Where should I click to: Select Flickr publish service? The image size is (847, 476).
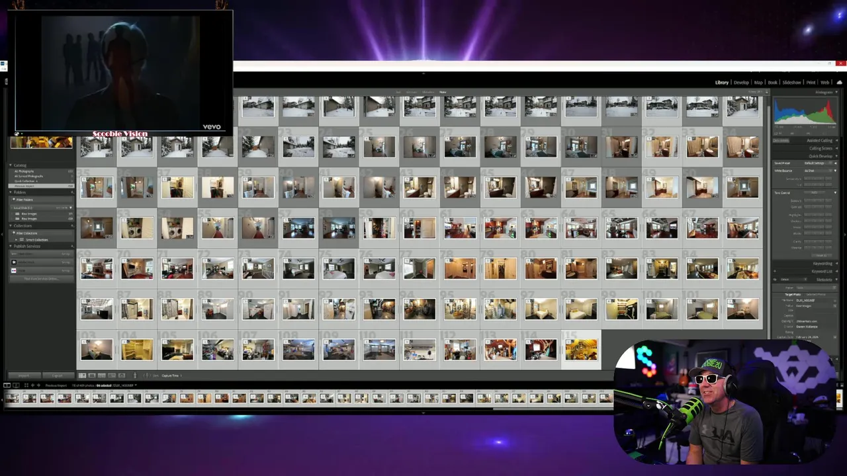click(41, 270)
